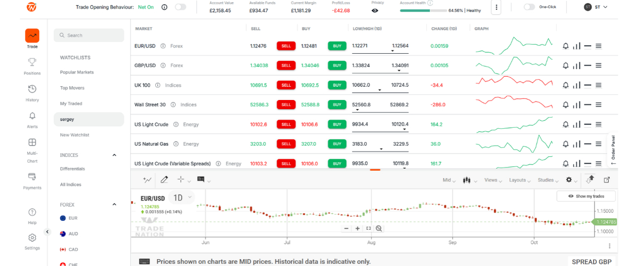Viewport: 638px width, 266px height.
Task: Collapse the sidebar with left arrow
Action: click(x=47, y=232)
